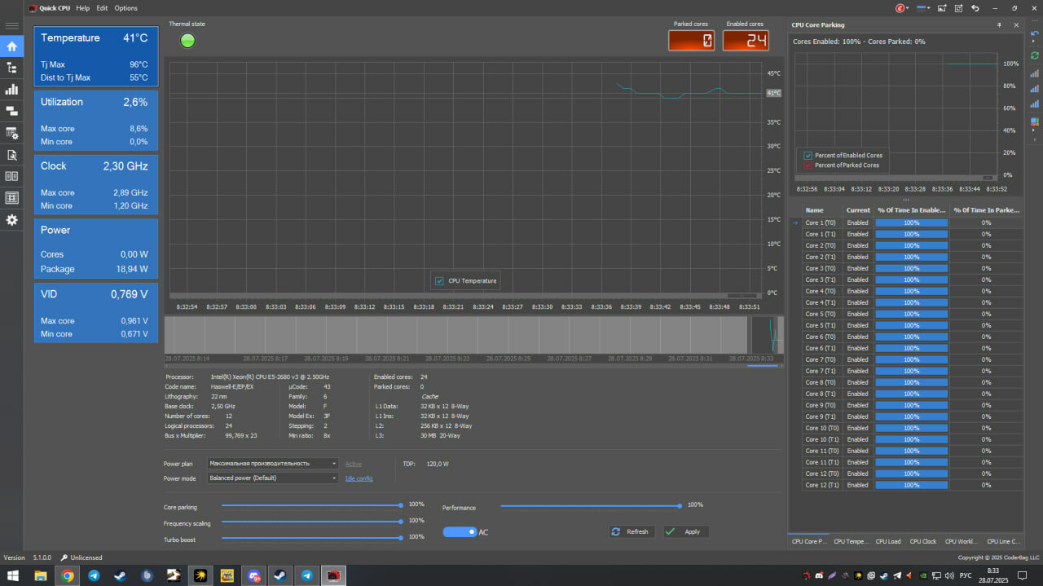Image resolution: width=1043 pixels, height=586 pixels.
Task: Go to the Home view in sidebar
Action: [x=11, y=46]
